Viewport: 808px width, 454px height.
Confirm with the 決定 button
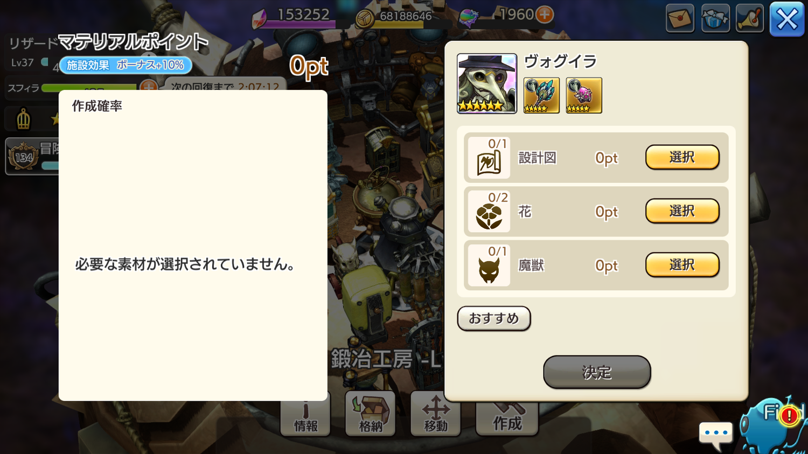tap(597, 372)
